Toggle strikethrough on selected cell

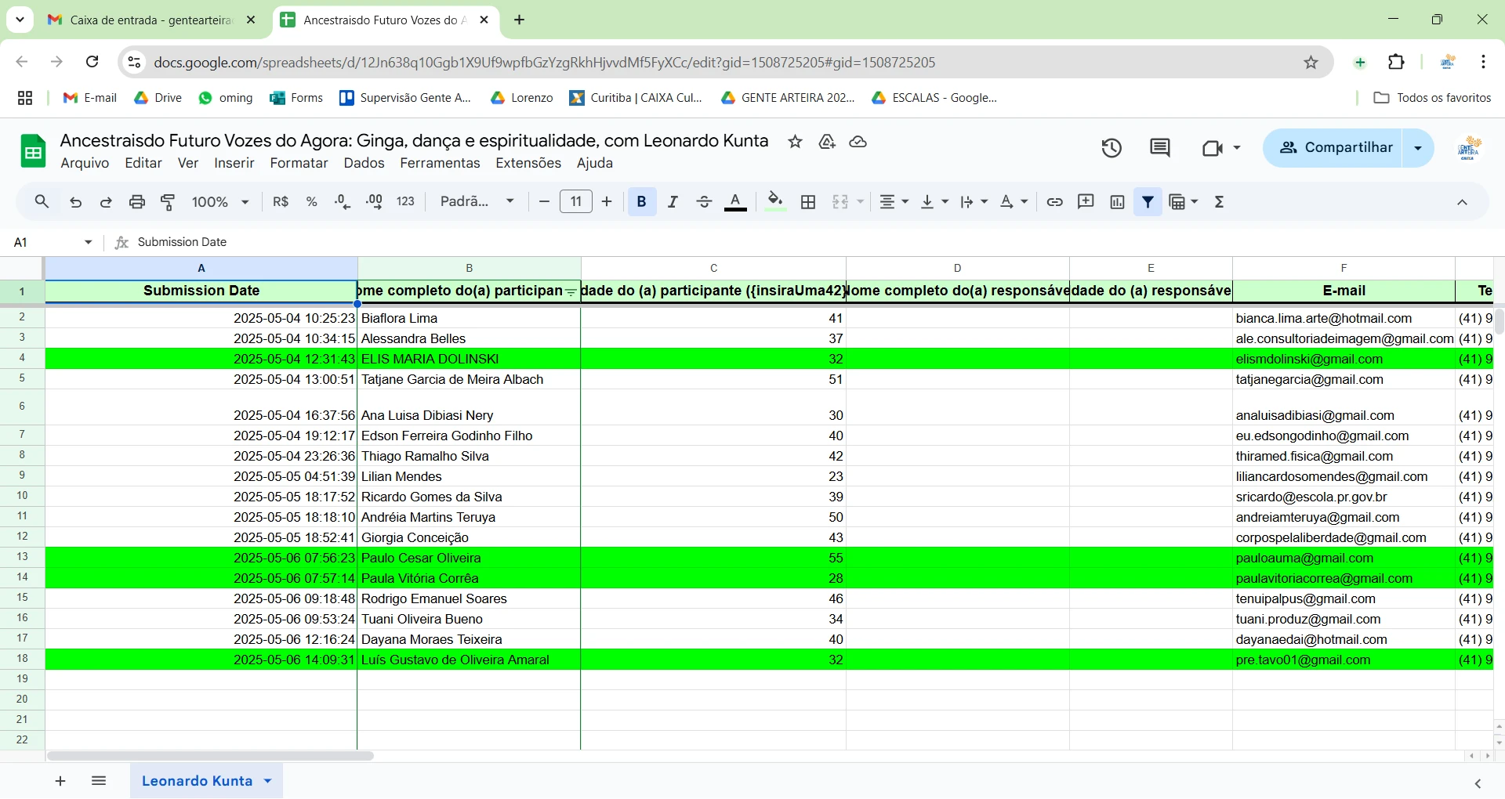(703, 201)
